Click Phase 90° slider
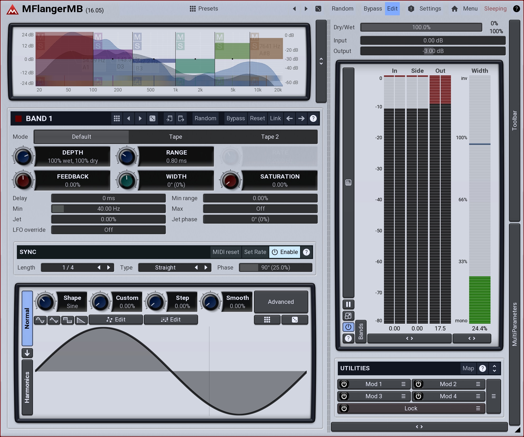 276,268
